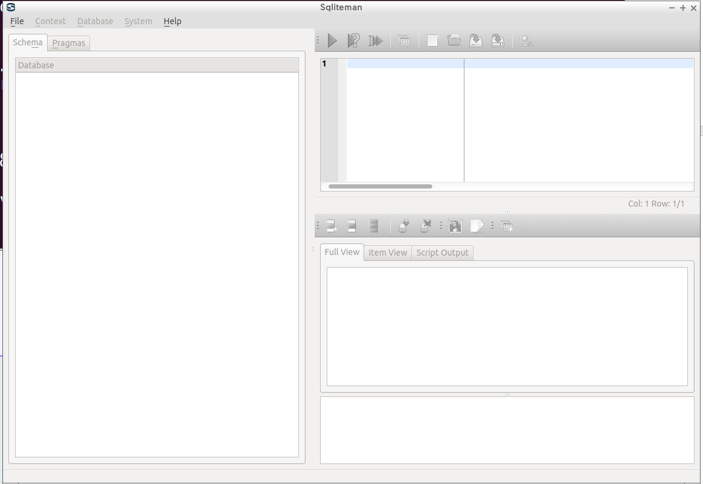Click the splitter handle below Full View results

[507, 395]
